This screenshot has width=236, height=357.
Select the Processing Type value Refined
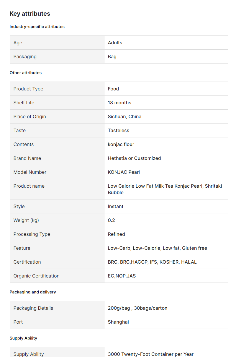117,234
